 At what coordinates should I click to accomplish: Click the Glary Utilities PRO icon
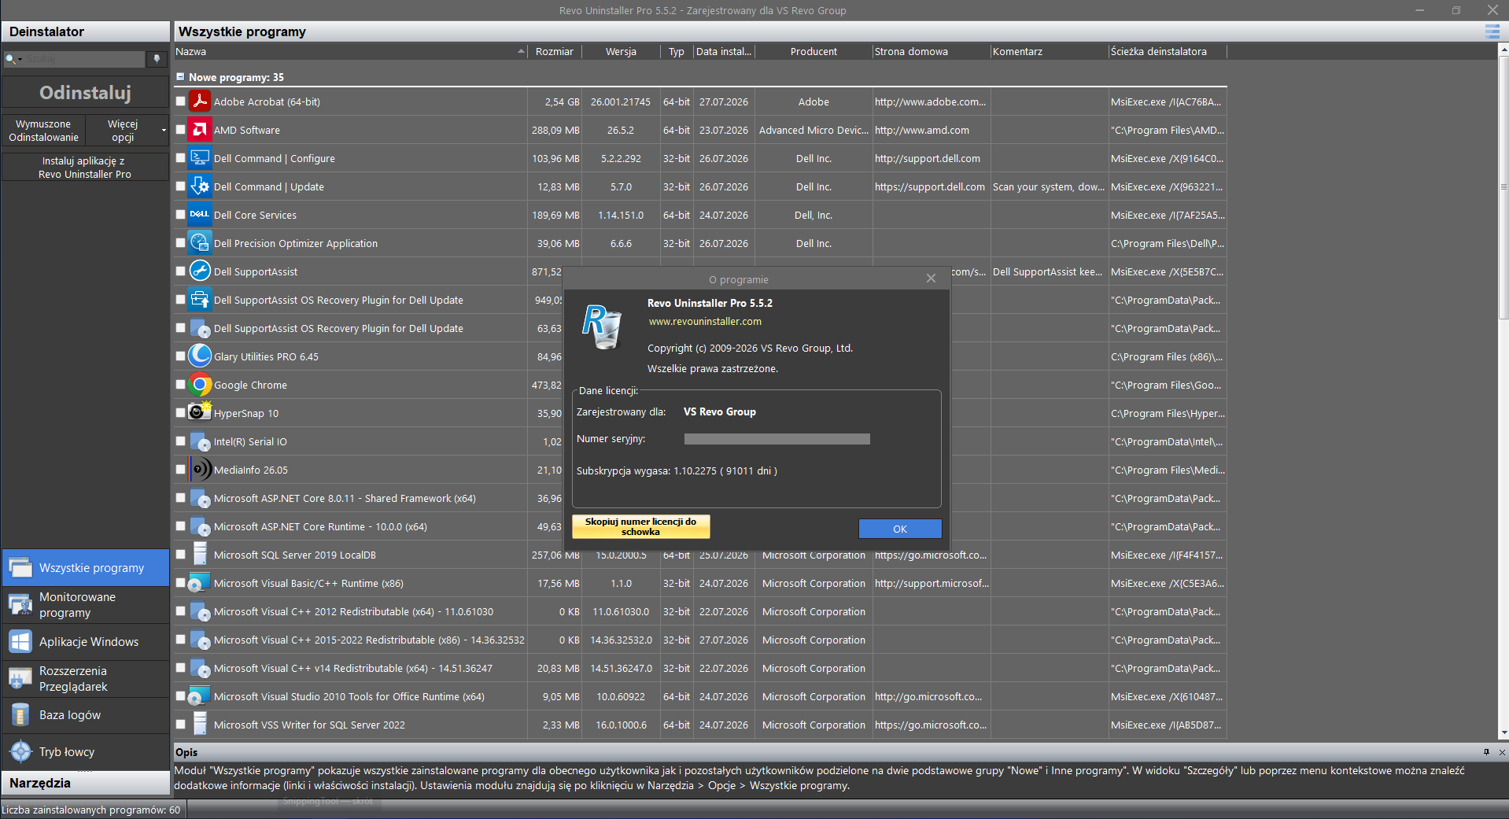(200, 356)
